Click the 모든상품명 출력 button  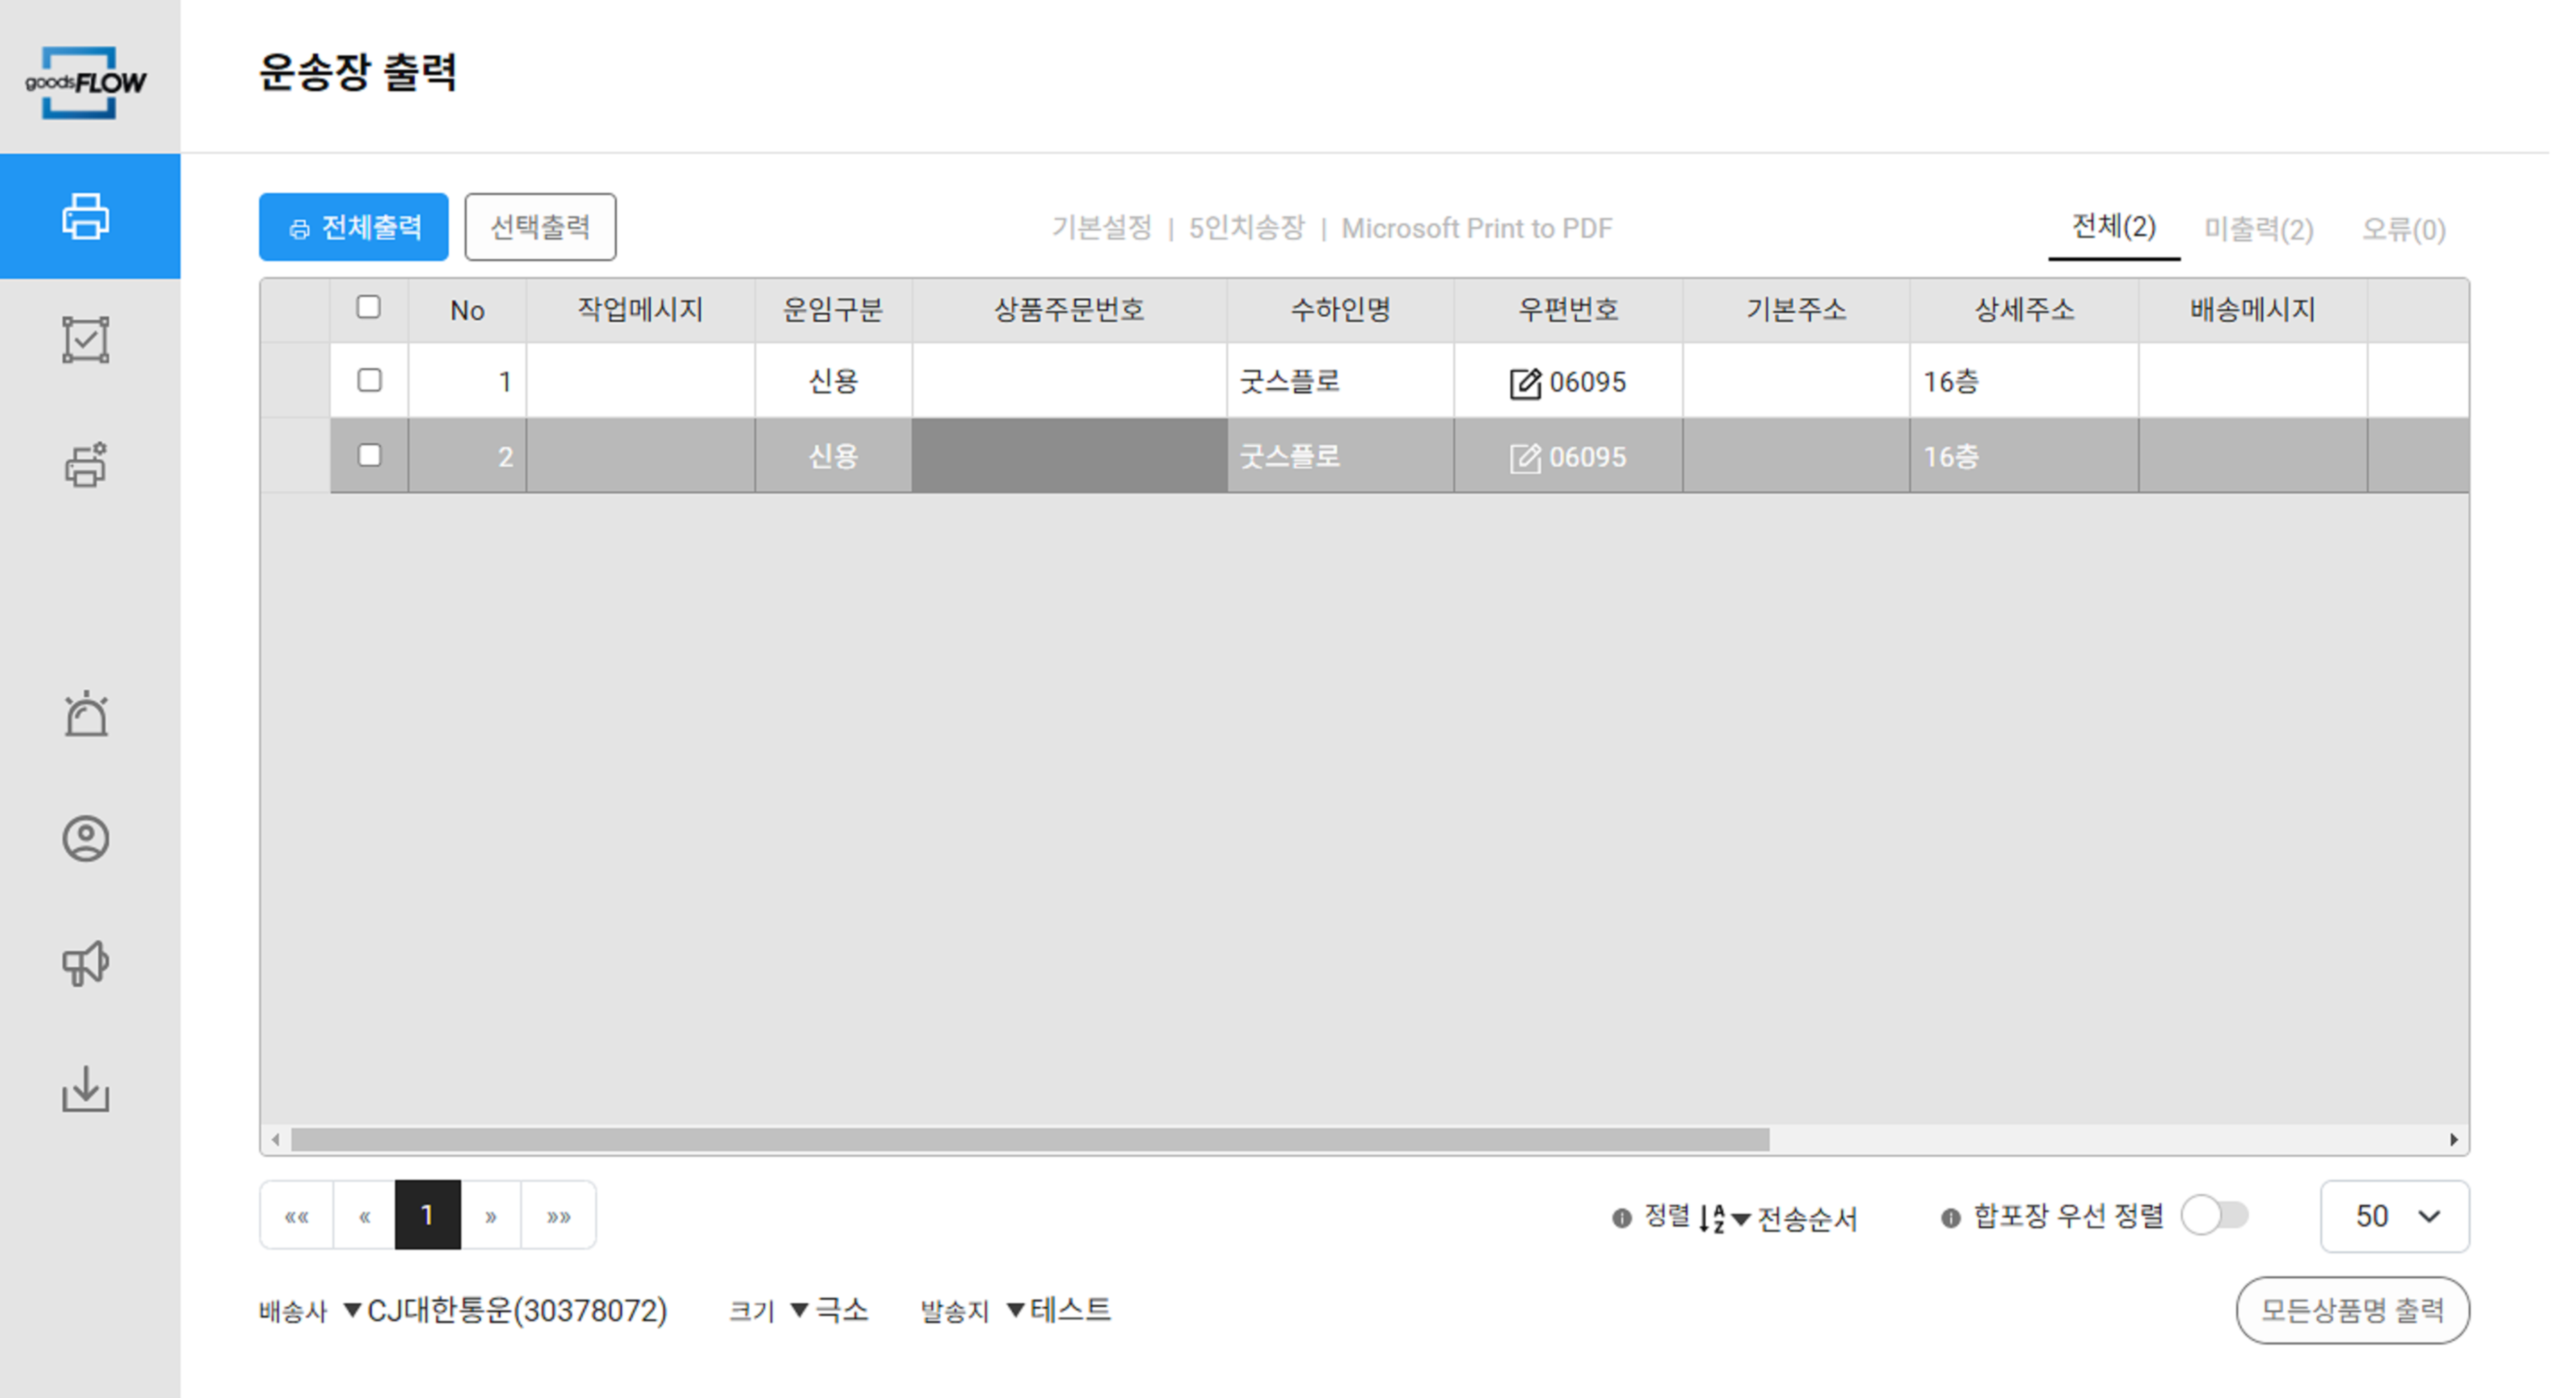(2353, 1310)
